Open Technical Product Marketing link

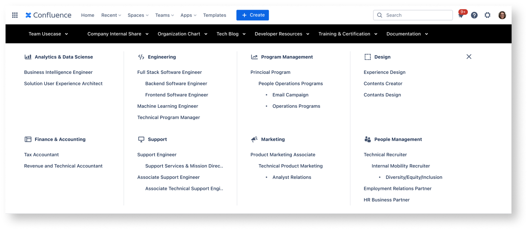(290, 166)
